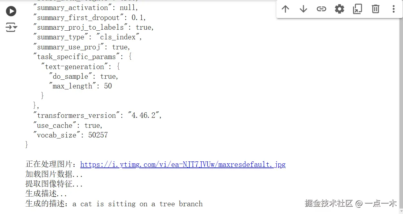The width and height of the screenshot is (403, 214).
Task: Open the i.ytimg.com maxresdefault.jpg link
Action: pos(183,165)
